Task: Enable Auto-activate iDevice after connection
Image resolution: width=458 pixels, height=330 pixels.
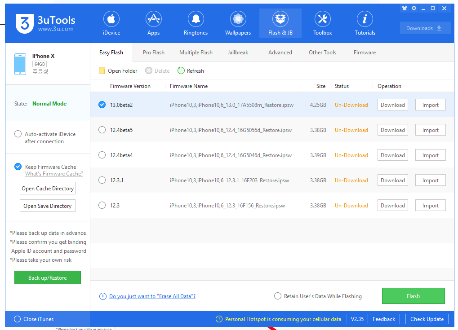Action: point(18,134)
